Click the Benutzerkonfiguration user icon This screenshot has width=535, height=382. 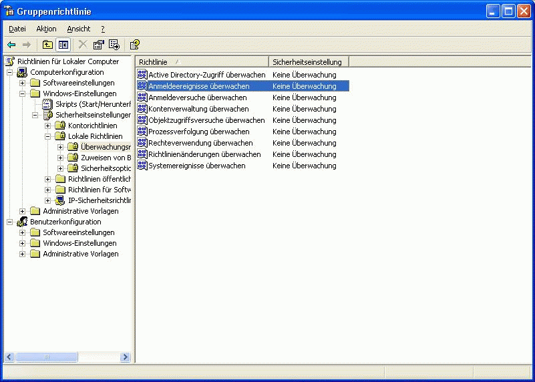point(22,222)
